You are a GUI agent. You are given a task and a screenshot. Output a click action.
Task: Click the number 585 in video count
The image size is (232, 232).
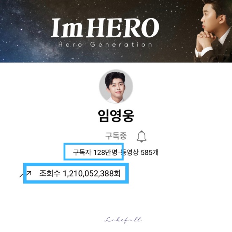[146, 153]
